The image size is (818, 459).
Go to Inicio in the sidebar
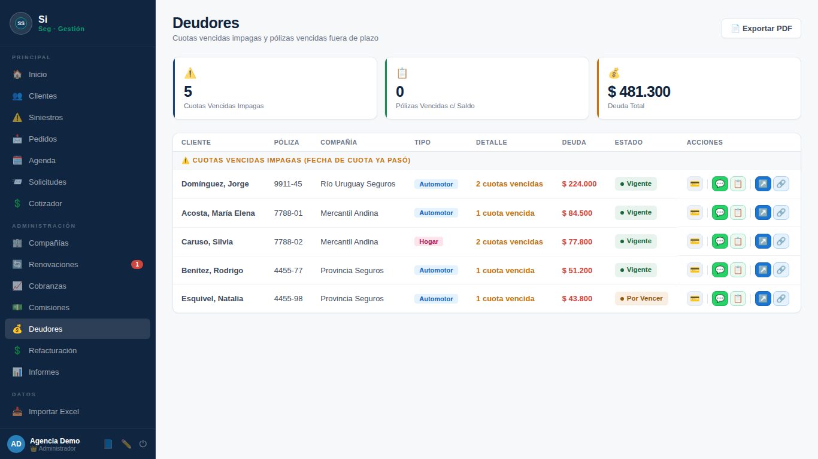coord(77,75)
